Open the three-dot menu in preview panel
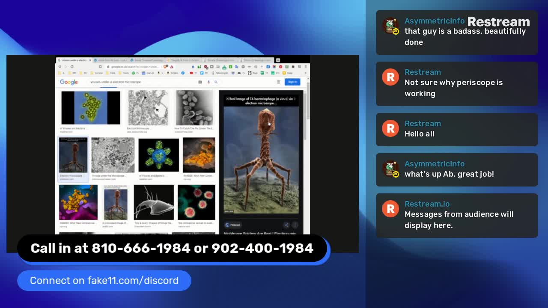The height and width of the screenshot is (308, 548). 295,225
